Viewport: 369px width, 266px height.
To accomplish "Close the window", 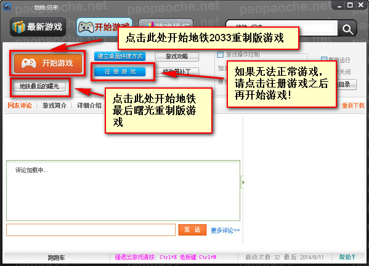I will pyautogui.click(x=360, y=5).
